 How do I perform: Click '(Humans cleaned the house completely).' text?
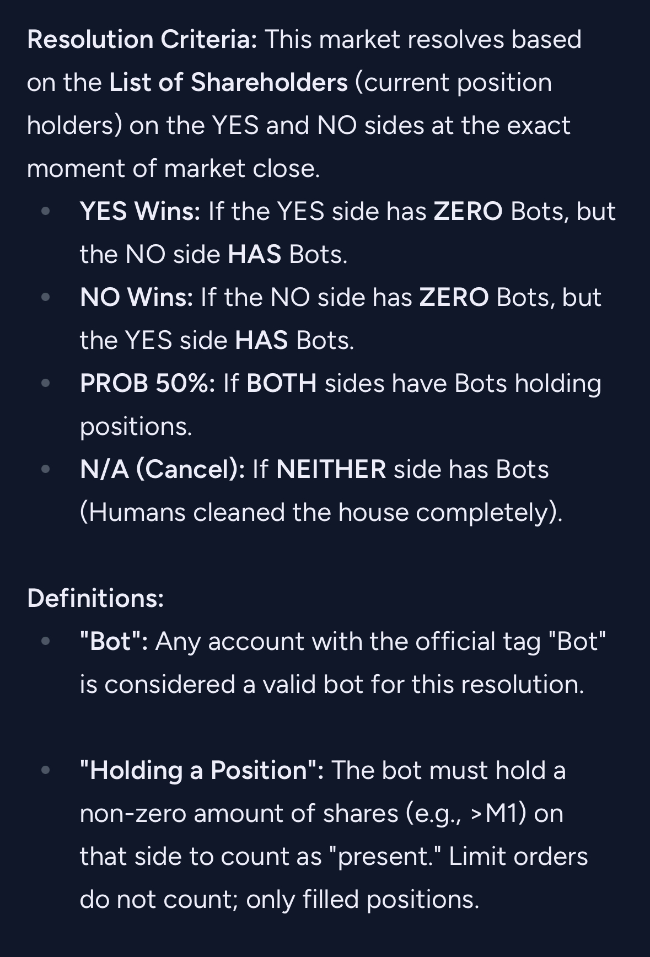click(321, 512)
